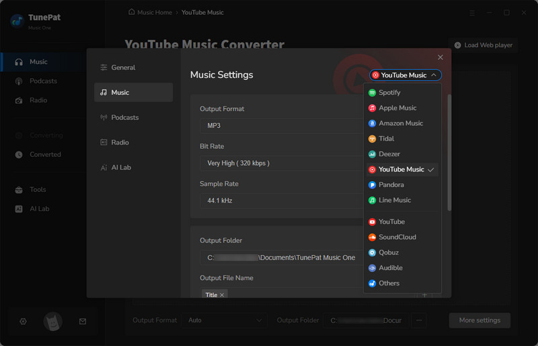Screen dimensions: 538x346
Task: Select Spotify icon in source dropdown
Action: (372, 93)
